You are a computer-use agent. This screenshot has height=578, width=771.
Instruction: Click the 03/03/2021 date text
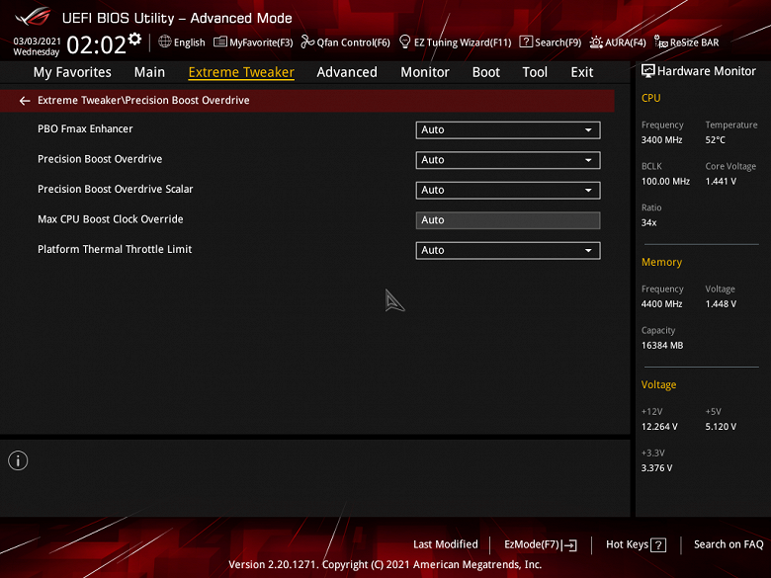click(37, 41)
